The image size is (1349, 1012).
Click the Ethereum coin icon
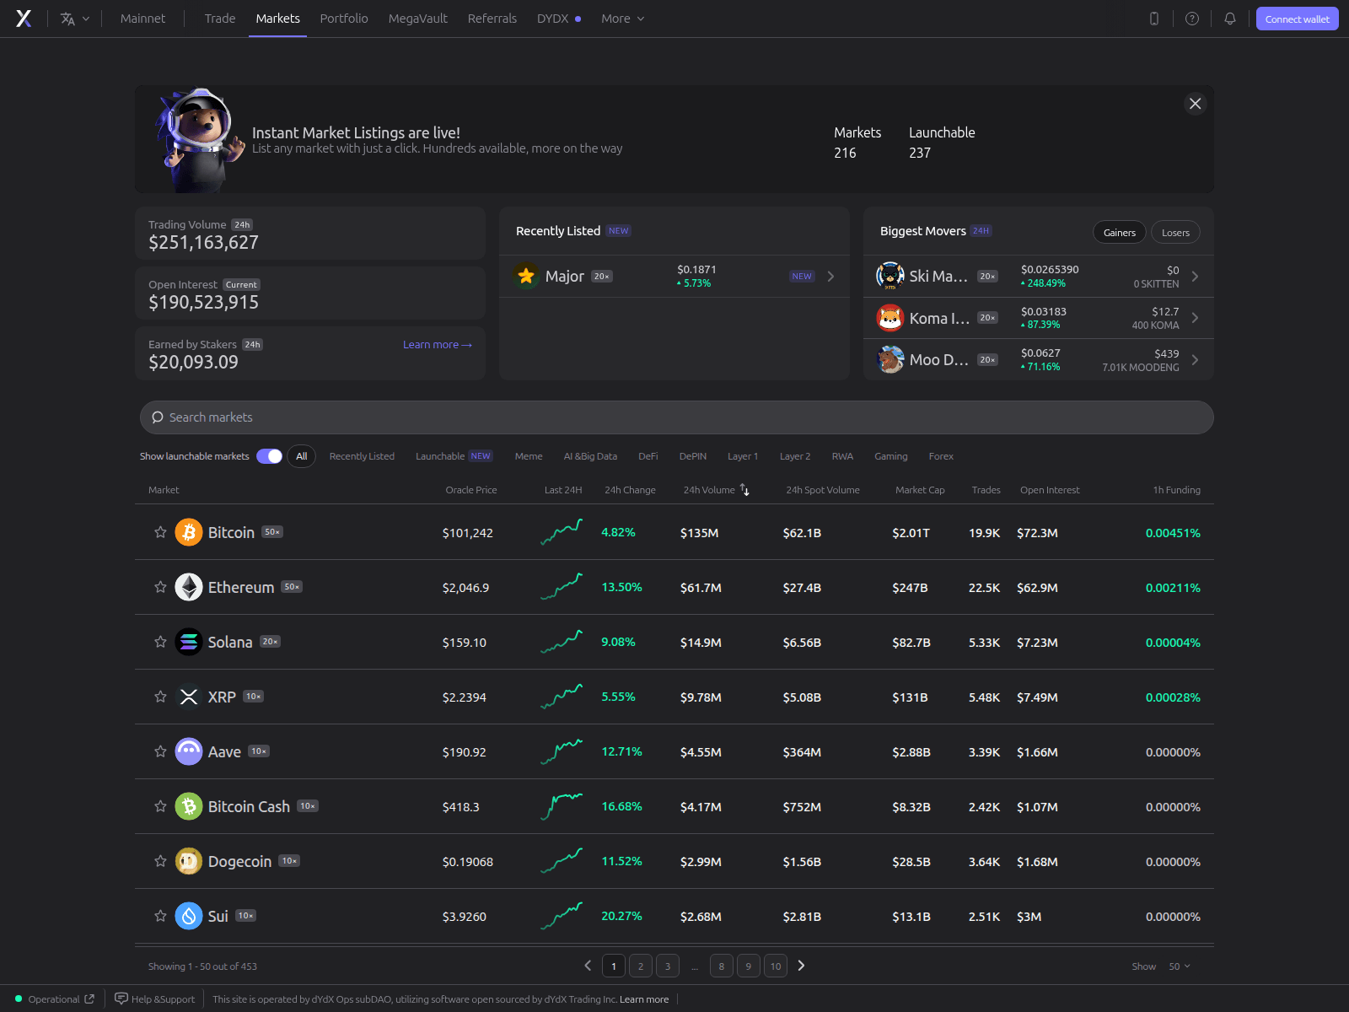(189, 587)
